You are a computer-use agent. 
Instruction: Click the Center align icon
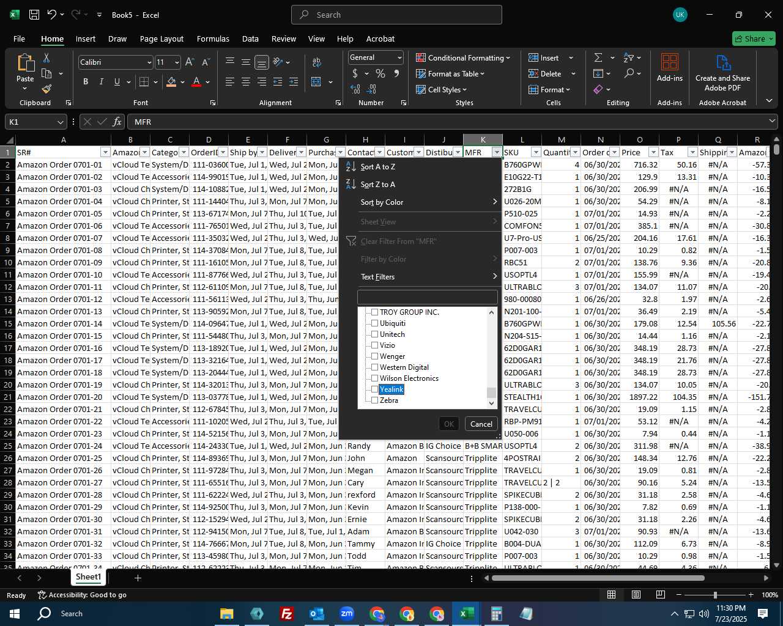[245, 81]
